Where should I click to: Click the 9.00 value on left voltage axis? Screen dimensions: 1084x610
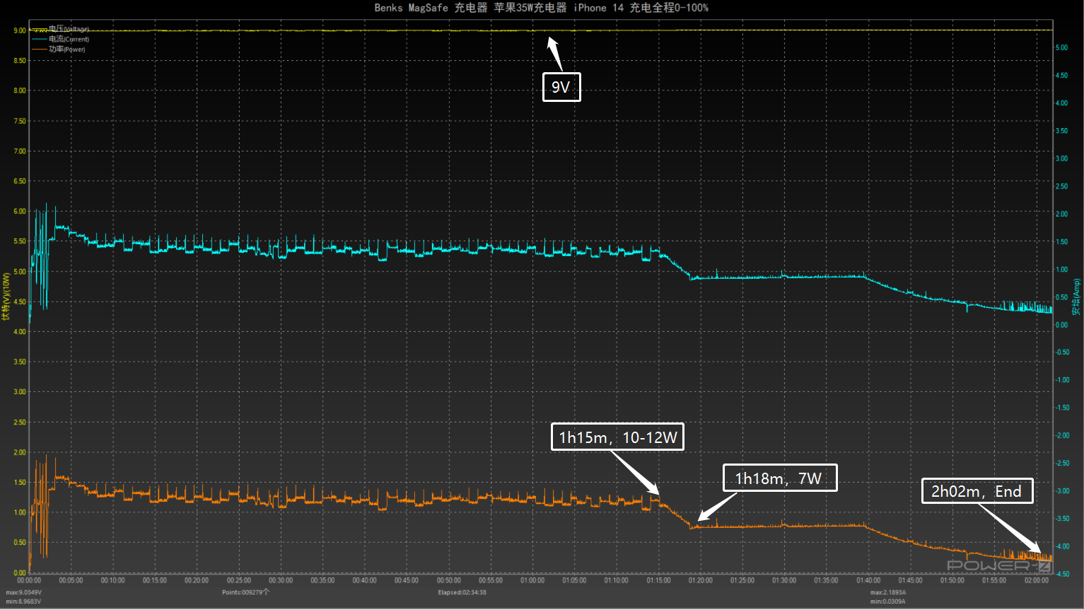point(19,30)
